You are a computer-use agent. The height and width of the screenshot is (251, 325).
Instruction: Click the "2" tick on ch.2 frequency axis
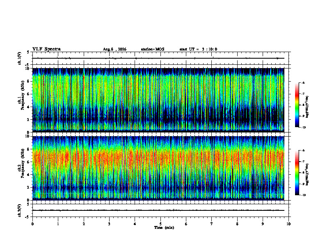(29, 187)
